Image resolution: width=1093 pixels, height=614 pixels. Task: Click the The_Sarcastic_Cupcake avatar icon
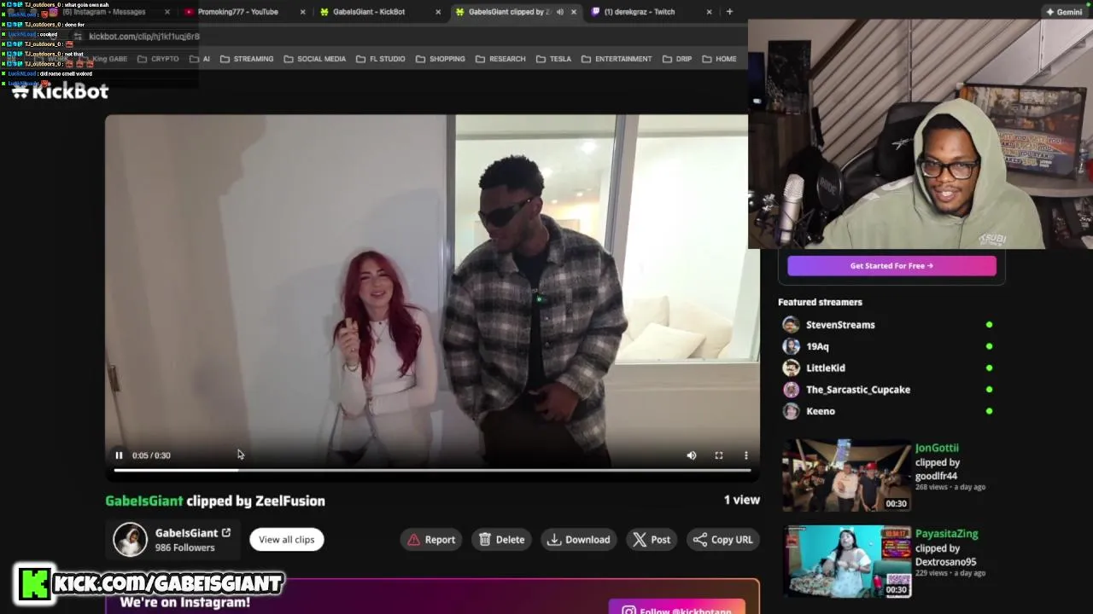tap(791, 390)
